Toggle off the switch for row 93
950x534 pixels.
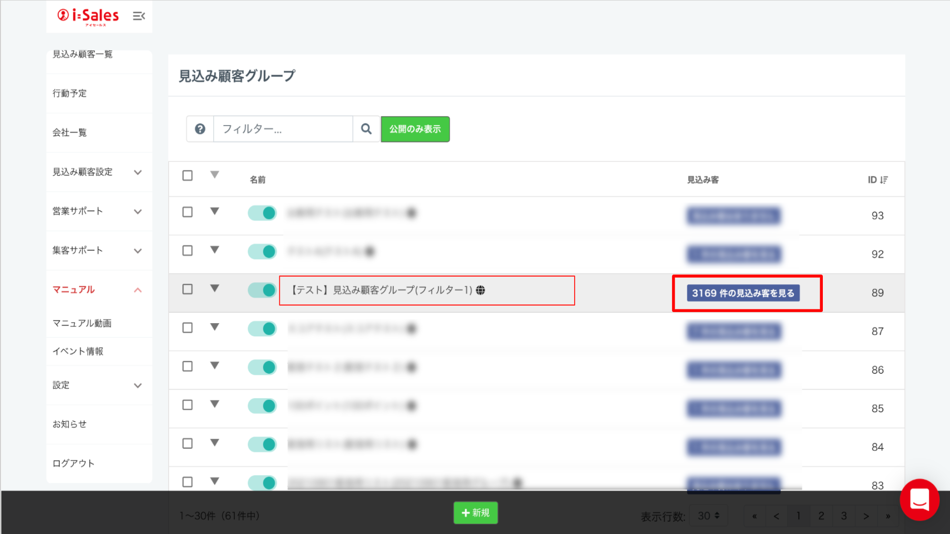262,213
